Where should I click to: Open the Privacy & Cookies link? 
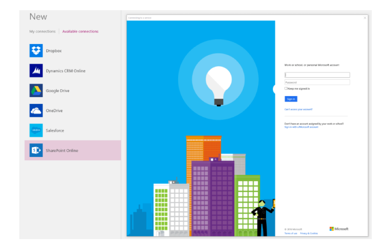click(x=309, y=234)
